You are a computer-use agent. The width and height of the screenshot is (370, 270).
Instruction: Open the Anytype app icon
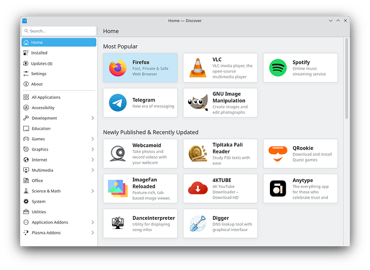[277, 188]
